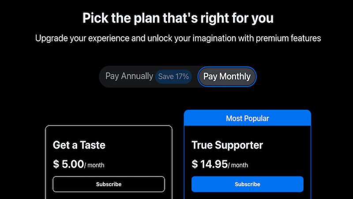Click the dollar sign beside 14.95
The height and width of the screenshot is (199, 353).
pos(195,165)
